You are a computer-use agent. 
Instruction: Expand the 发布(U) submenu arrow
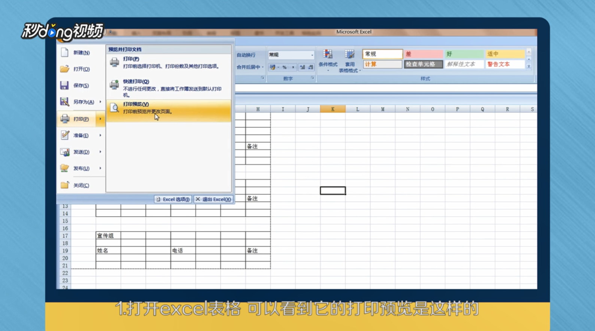point(100,168)
